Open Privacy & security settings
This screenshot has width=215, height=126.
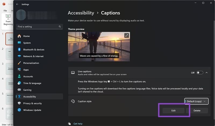32,103
